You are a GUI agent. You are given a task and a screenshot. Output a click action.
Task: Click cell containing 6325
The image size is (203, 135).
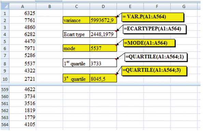tap(23, 13)
